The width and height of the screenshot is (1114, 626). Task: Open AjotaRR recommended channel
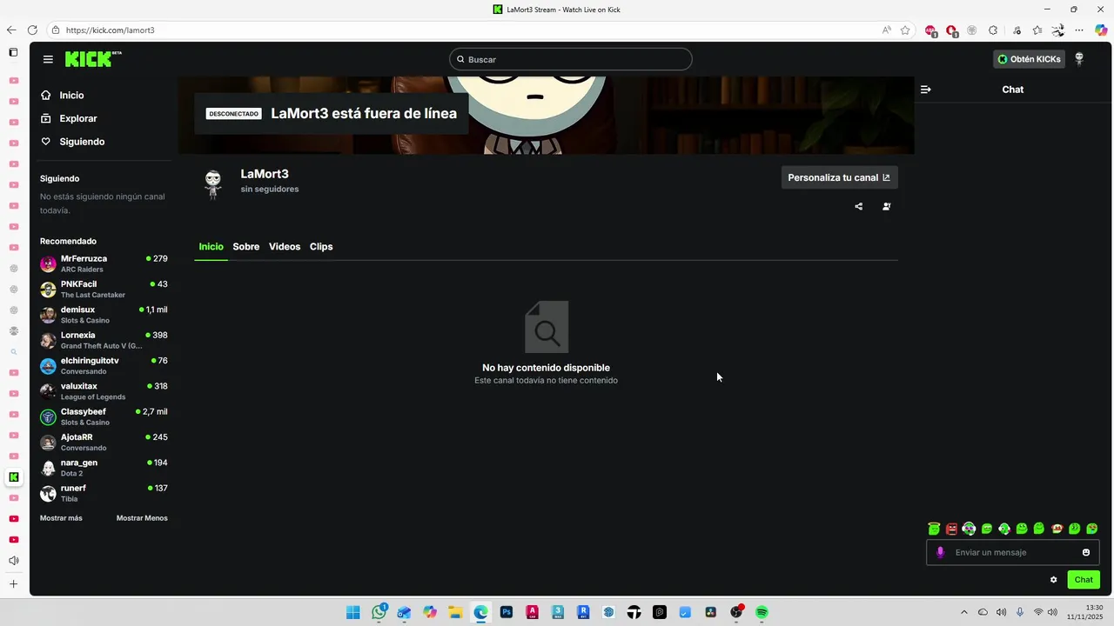coord(104,443)
